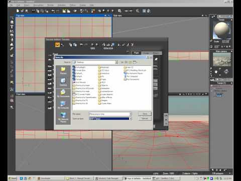Click the system tray clock

228,178
